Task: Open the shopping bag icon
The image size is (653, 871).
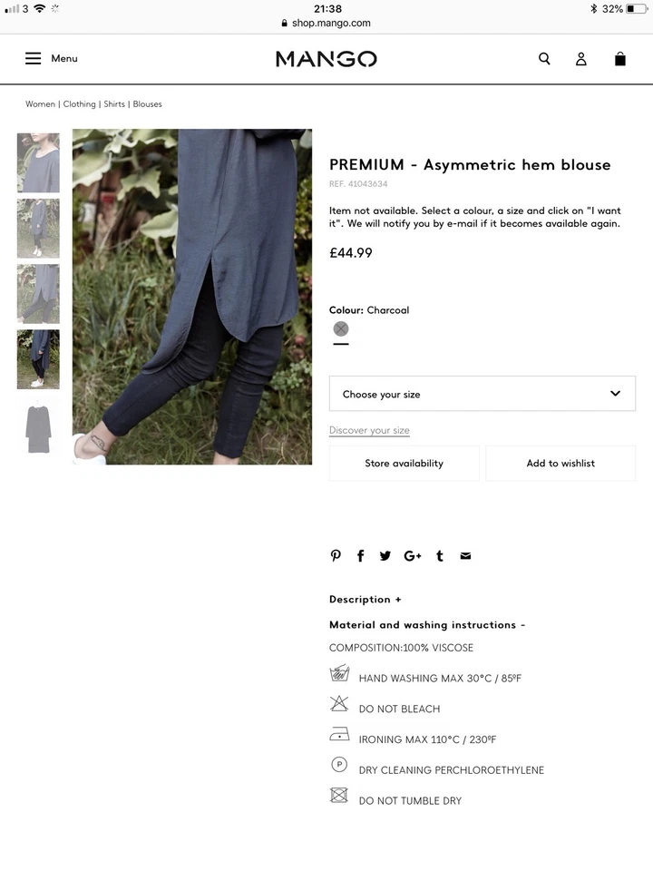Action: (620, 59)
